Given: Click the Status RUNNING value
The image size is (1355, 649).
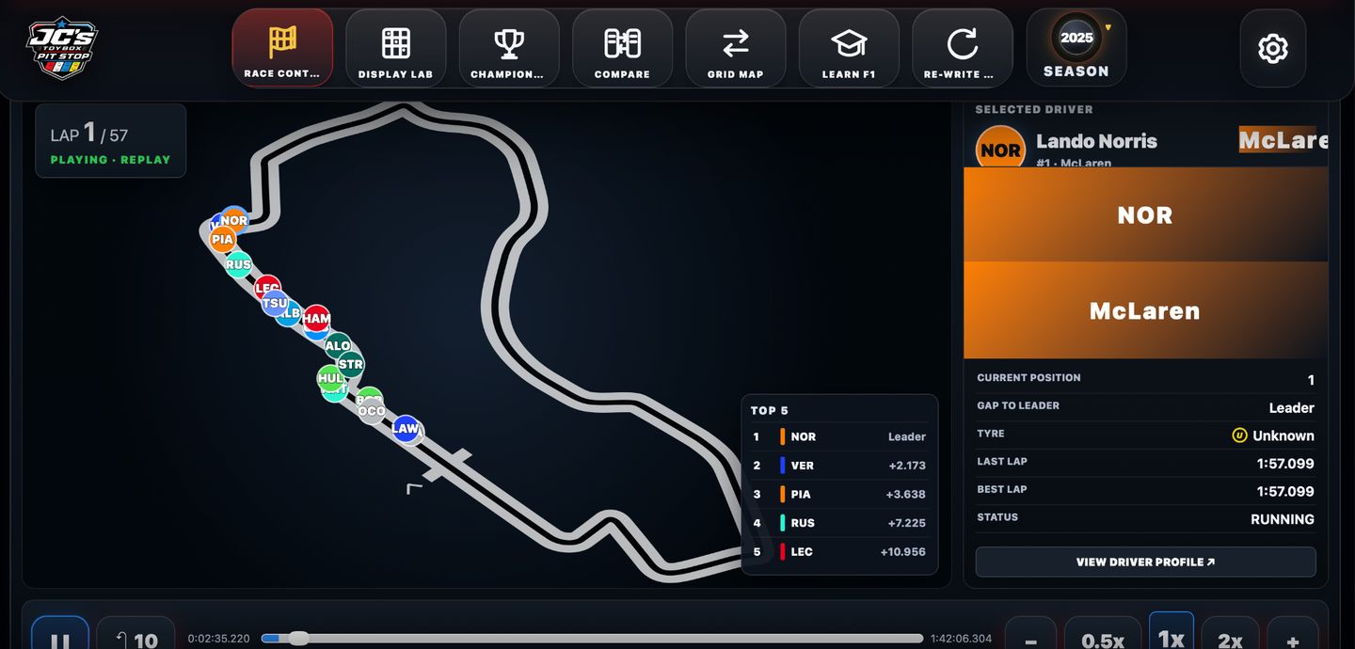Looking at the screenshot, I should point(1283,519).
